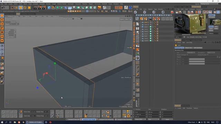Open the Simulate menu in the menu bar
Viewport: 221px width, 124px height.
[x=42, y=4]
